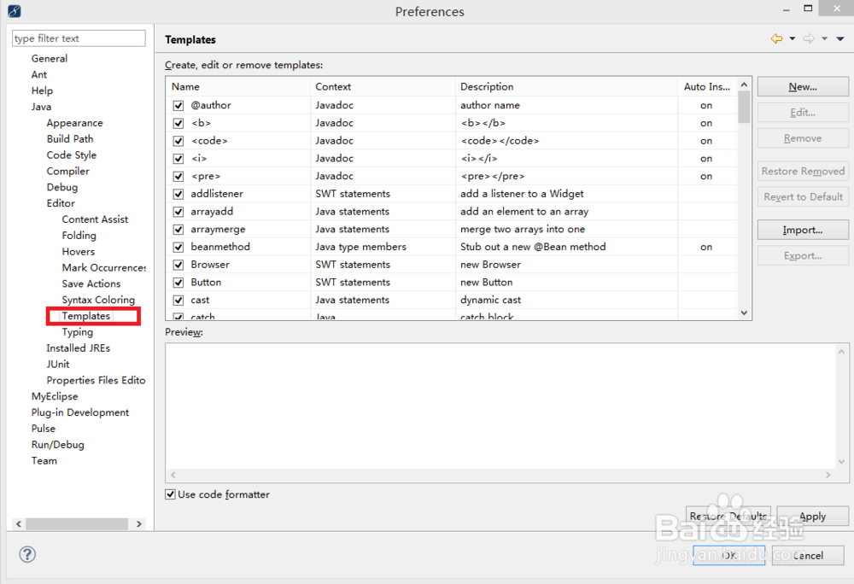Click the templates table scroll-down arrow
854x584 pixels.
(744, 313)
